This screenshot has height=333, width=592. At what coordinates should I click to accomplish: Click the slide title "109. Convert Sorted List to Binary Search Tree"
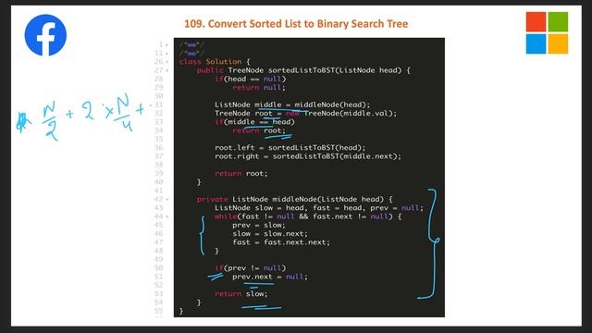(296, 24)
